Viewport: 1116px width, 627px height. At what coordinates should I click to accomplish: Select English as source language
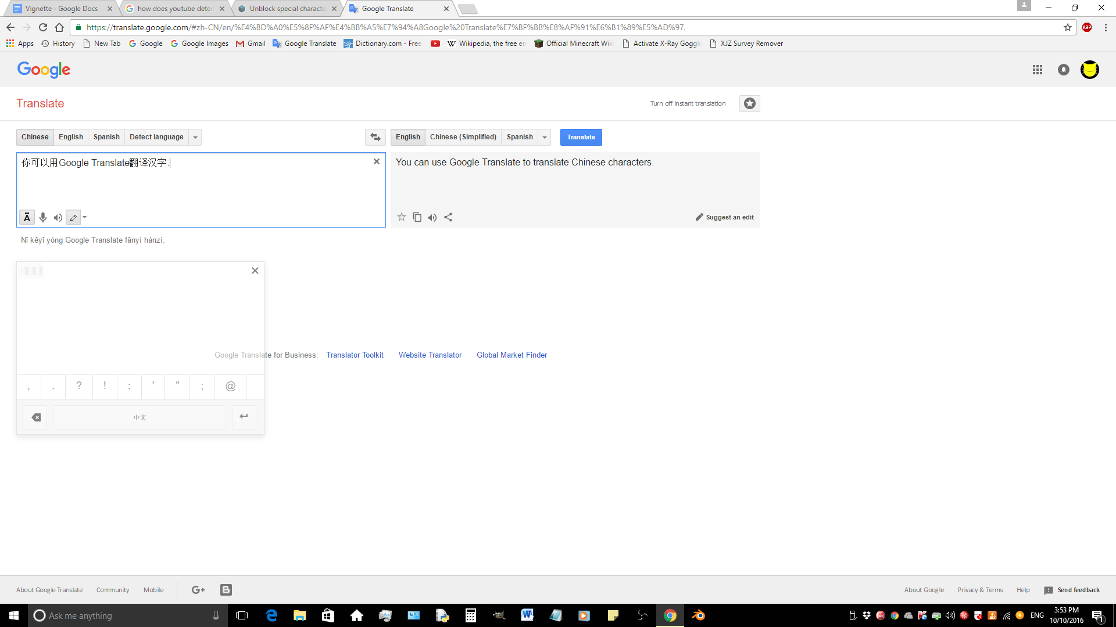(71, 137)
